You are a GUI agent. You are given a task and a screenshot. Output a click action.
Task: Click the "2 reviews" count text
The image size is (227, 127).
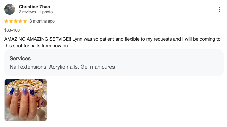coord(27,12)
